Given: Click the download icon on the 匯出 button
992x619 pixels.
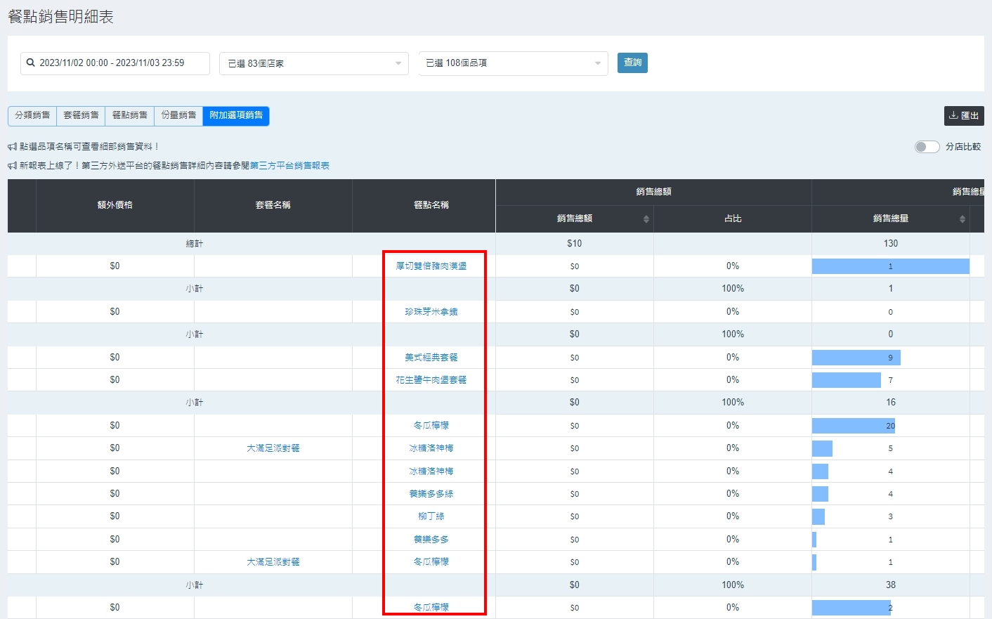Looking at the screenshot, I should click(953, 116).
